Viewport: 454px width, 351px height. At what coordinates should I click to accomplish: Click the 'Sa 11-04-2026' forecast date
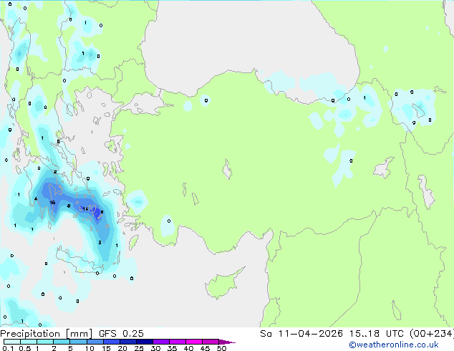[x=301, y=334]
